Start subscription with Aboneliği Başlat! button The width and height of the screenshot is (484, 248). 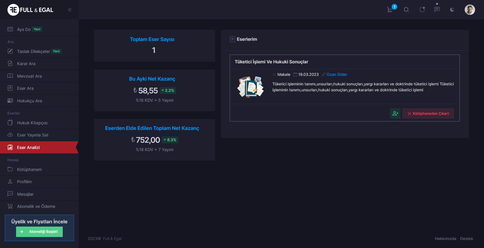39,232
